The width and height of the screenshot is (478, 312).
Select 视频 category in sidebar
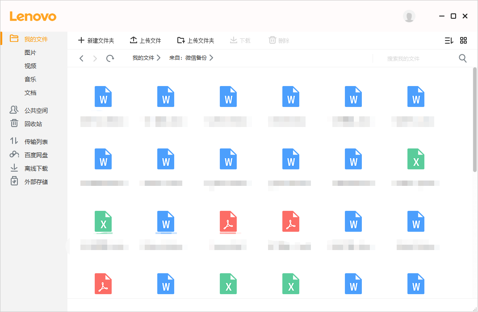tap(30, 66)
